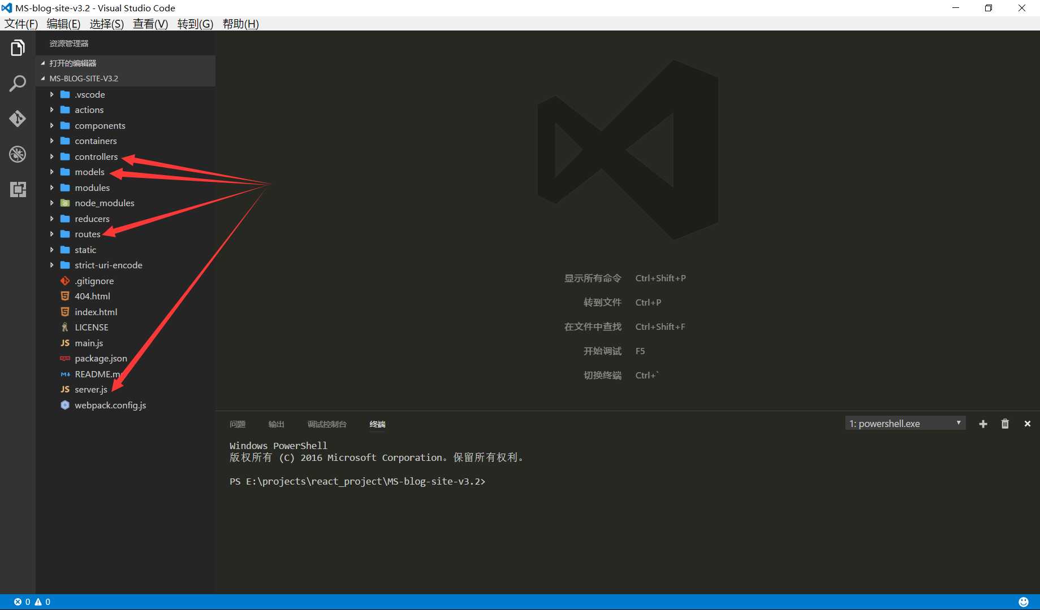The width and height of the screenshot is (1040, 610).
Task: Expand the strict-uri-encode folder arrow
Action: 51,265
